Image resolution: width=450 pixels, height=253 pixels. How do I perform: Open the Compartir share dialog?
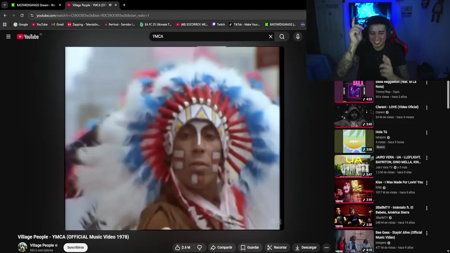221,247
